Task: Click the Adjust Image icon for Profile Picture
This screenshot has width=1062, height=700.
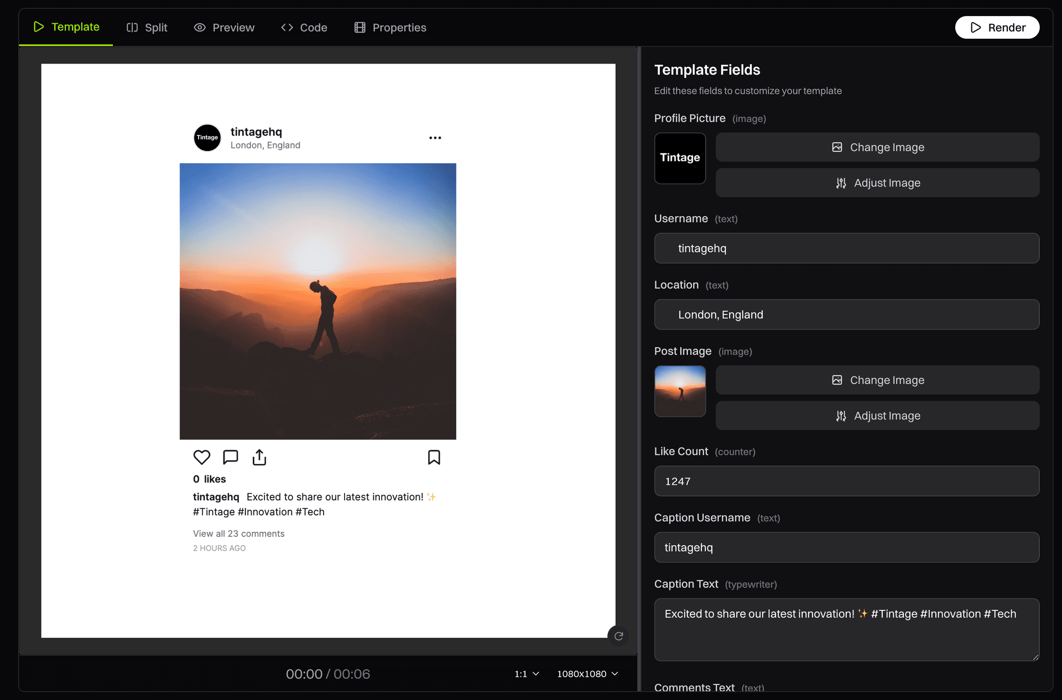Action: click(x=841, y=183)
